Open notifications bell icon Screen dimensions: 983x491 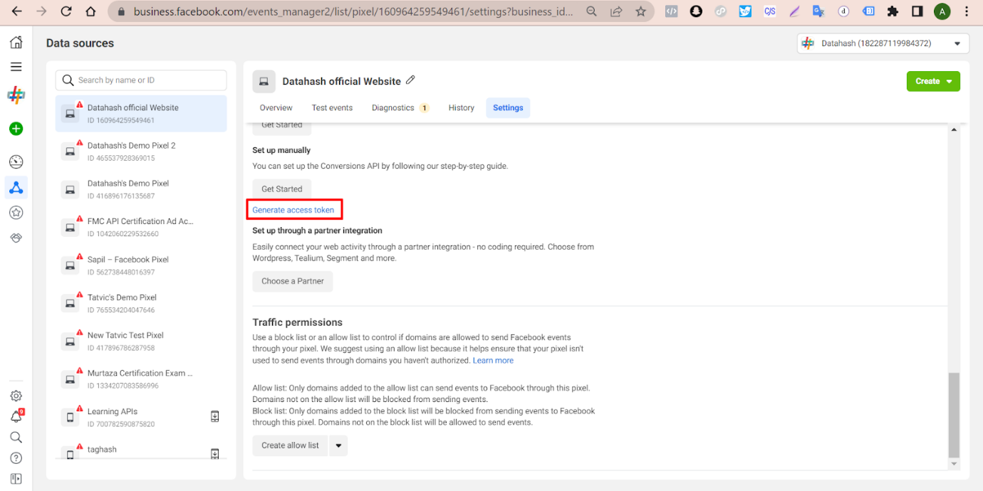coord(16,416)
